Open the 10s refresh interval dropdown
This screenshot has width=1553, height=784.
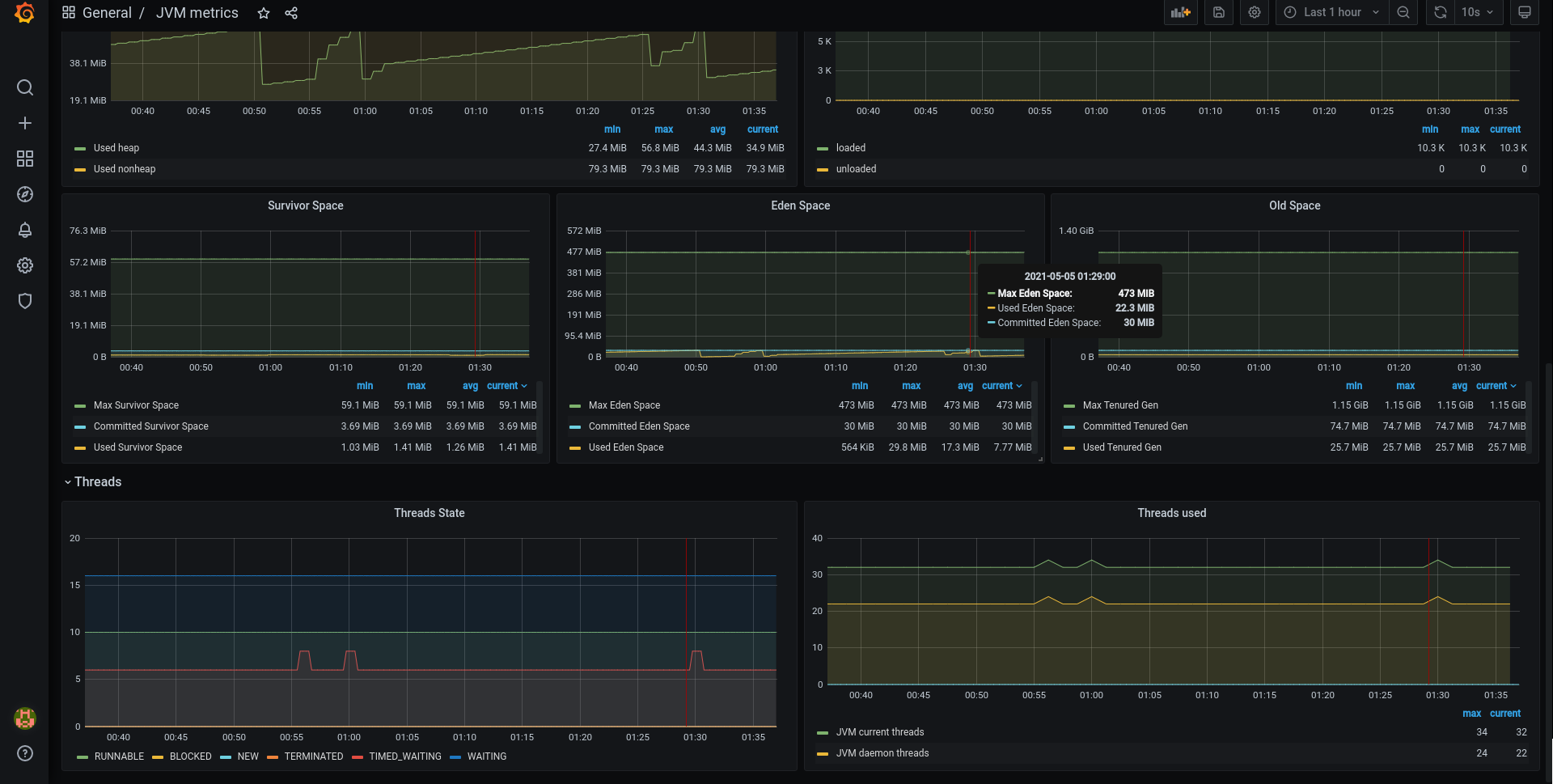[1478, 12]
